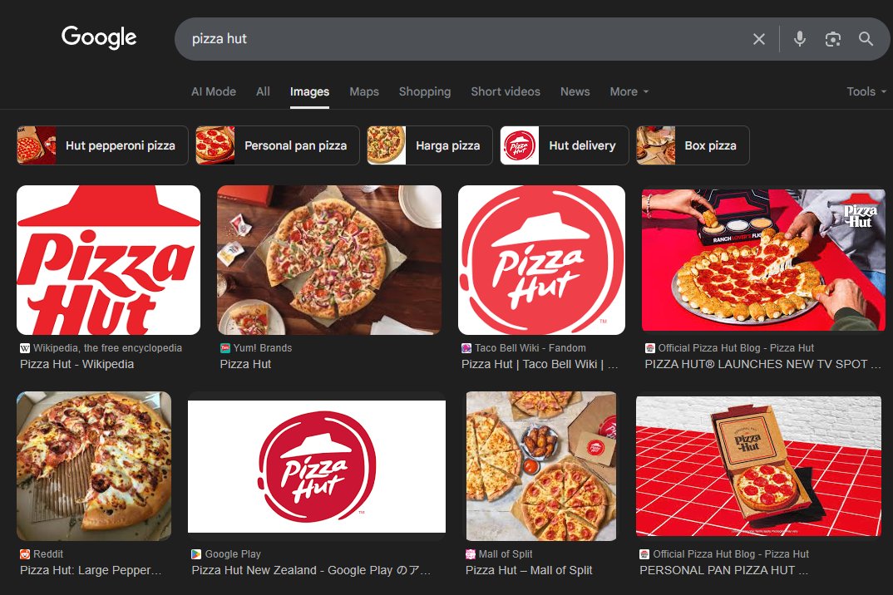Filter by Box pizza label

coord(710,145)
